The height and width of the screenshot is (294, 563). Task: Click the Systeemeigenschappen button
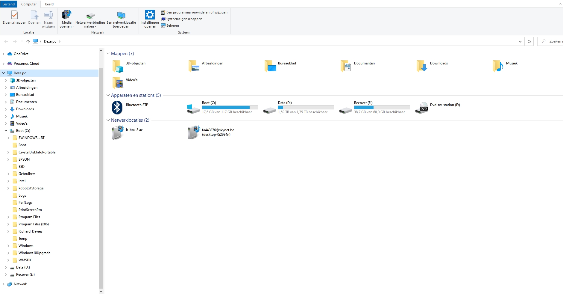[x=184, y=19]
